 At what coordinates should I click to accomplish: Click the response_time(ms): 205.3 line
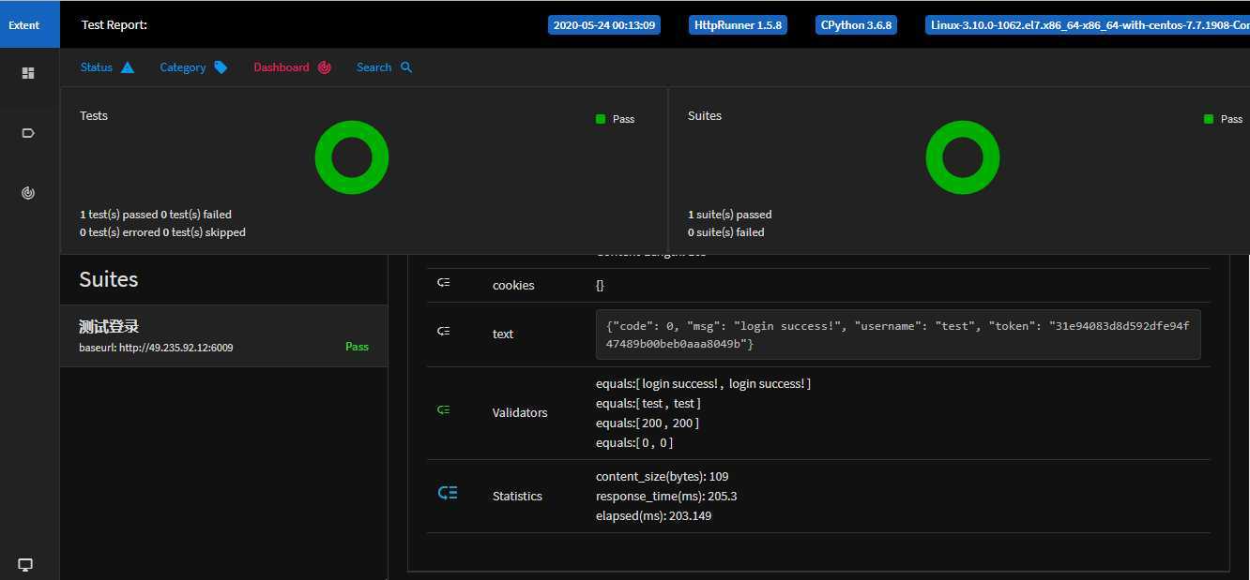tap(666, 496)
